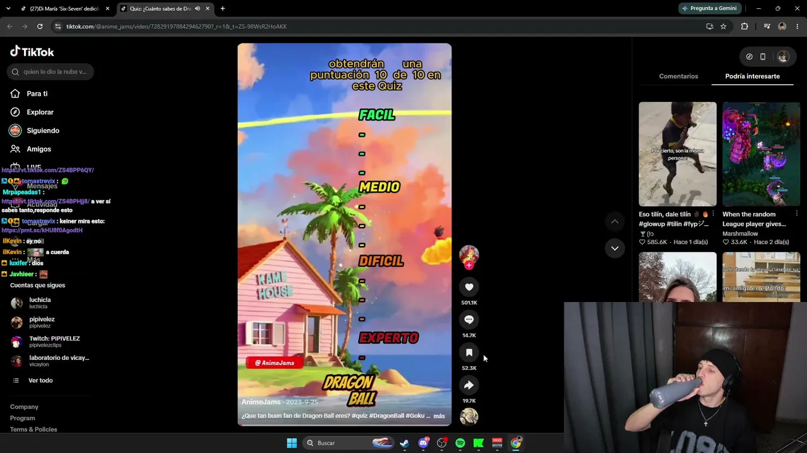807x453 pixels.
Task: Click the prnt.sc link in chat overlay
Action: pos(42,230)
